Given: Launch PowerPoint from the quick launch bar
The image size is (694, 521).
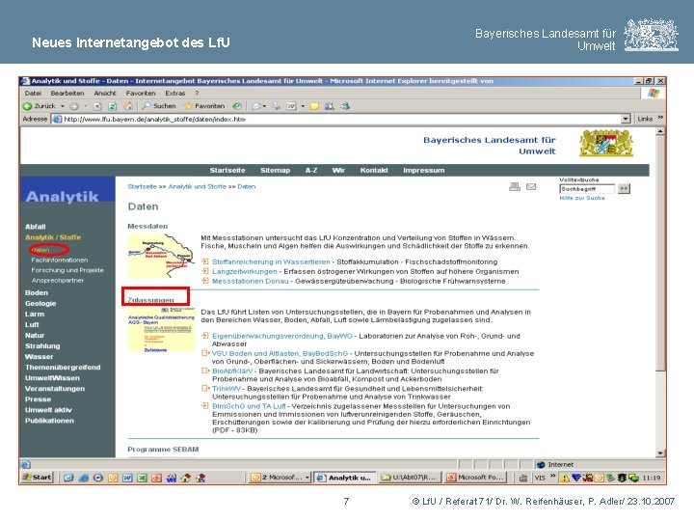Looking at the screenshot, I should (157, 478).
